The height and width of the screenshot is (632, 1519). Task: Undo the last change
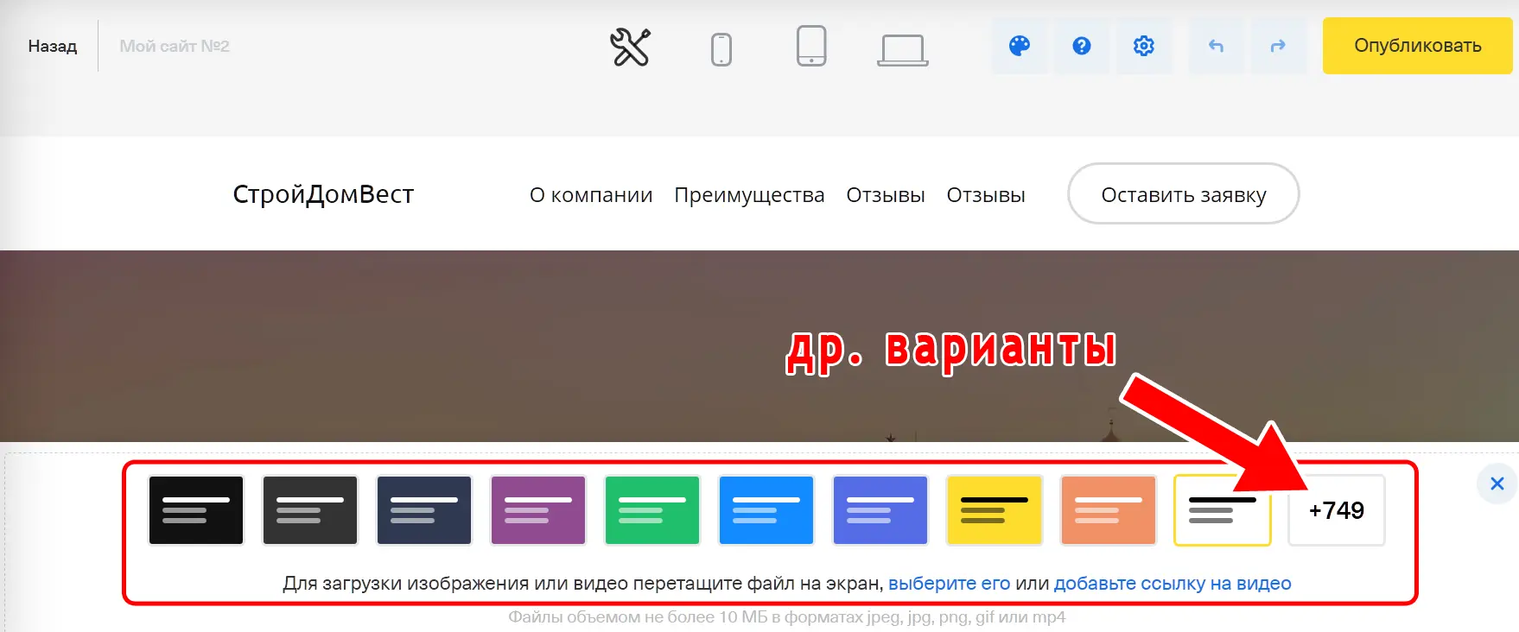tap(1216, 46)
